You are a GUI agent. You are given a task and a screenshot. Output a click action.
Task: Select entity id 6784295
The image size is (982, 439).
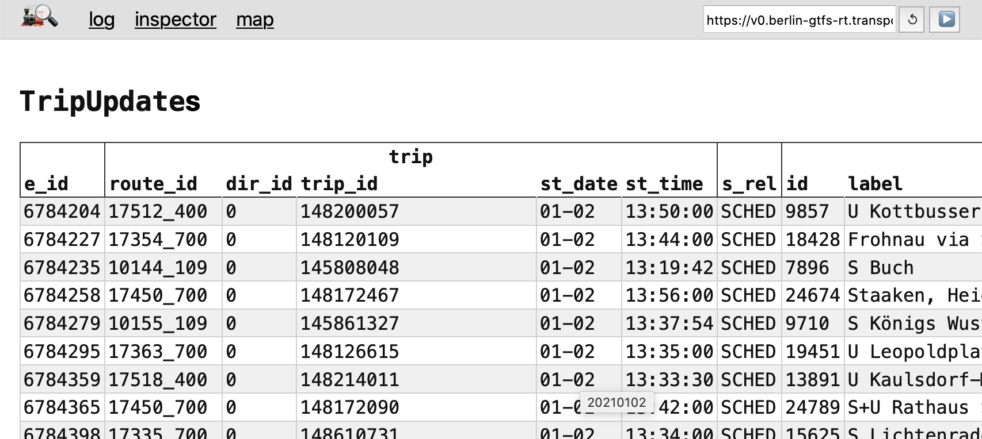tap(62, 352)
